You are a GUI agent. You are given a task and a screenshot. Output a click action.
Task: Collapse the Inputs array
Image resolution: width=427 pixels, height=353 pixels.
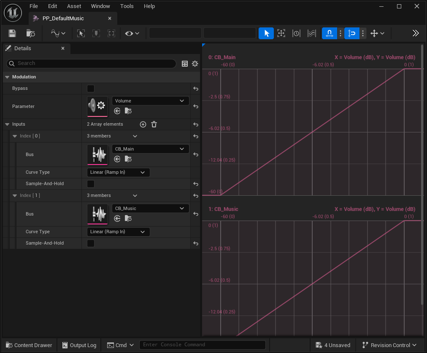[x=7, y=124]
